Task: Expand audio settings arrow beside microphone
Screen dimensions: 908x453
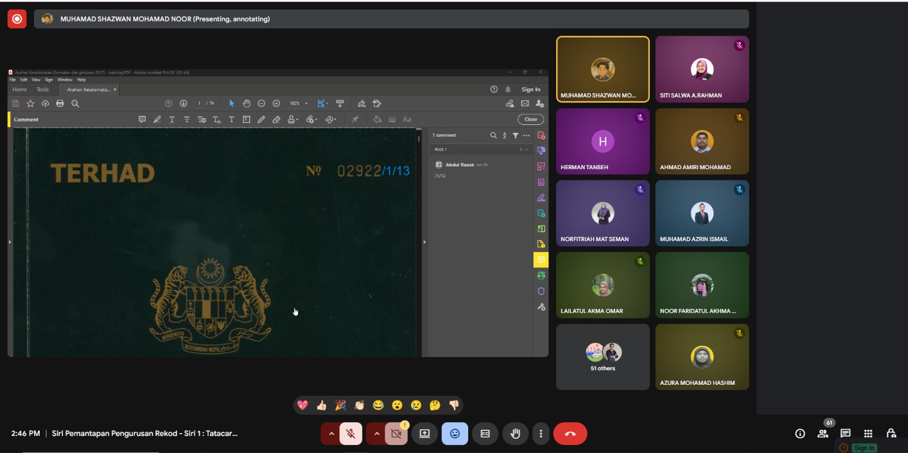Action: tap(331, 434)
